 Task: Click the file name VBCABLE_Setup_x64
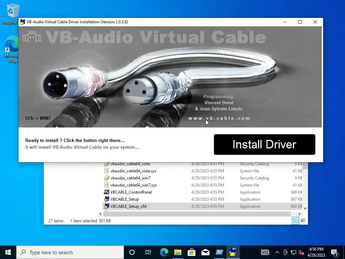(128, 206)
